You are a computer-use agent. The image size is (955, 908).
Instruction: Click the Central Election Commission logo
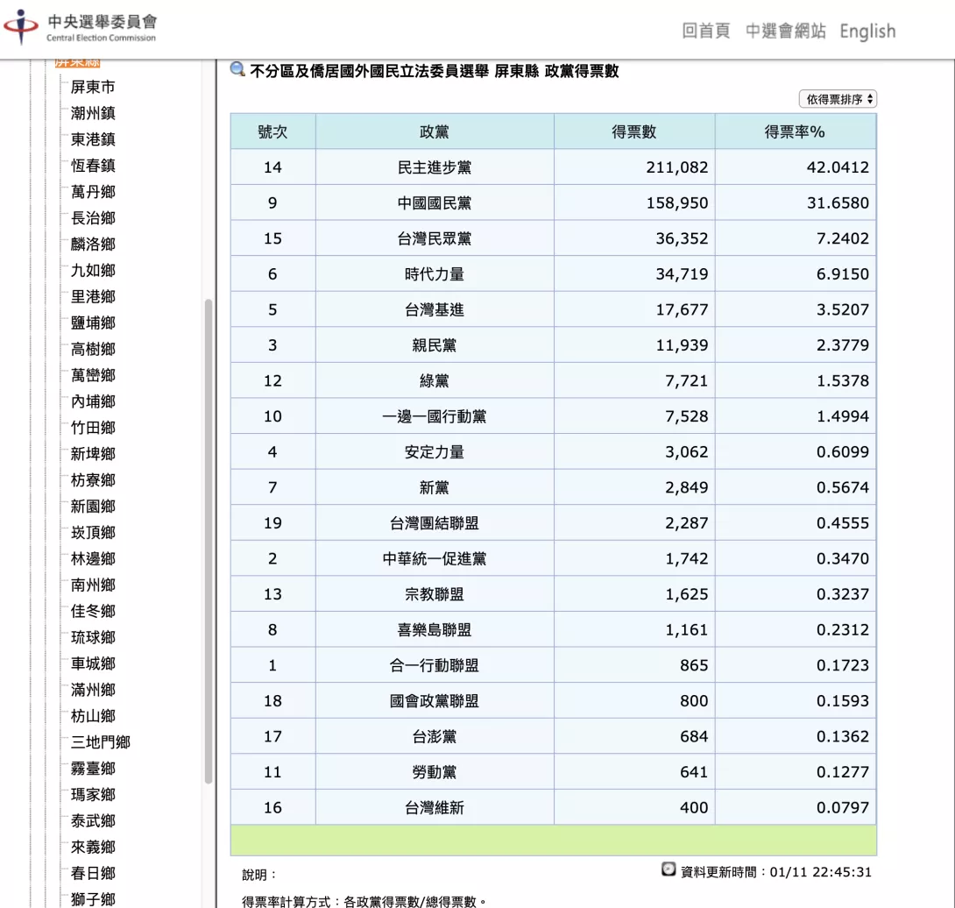pyautogui.click(x=81, y=27)
